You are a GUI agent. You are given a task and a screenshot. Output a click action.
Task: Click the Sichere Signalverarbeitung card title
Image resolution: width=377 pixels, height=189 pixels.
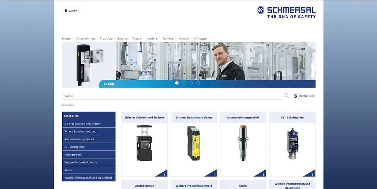194,117
